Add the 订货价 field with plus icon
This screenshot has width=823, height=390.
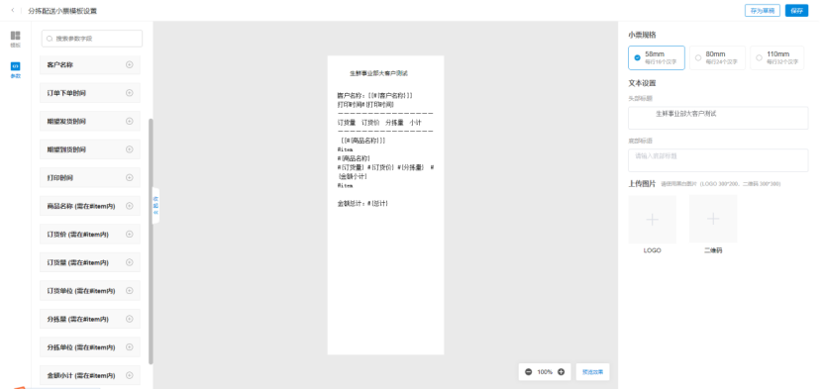129,235
